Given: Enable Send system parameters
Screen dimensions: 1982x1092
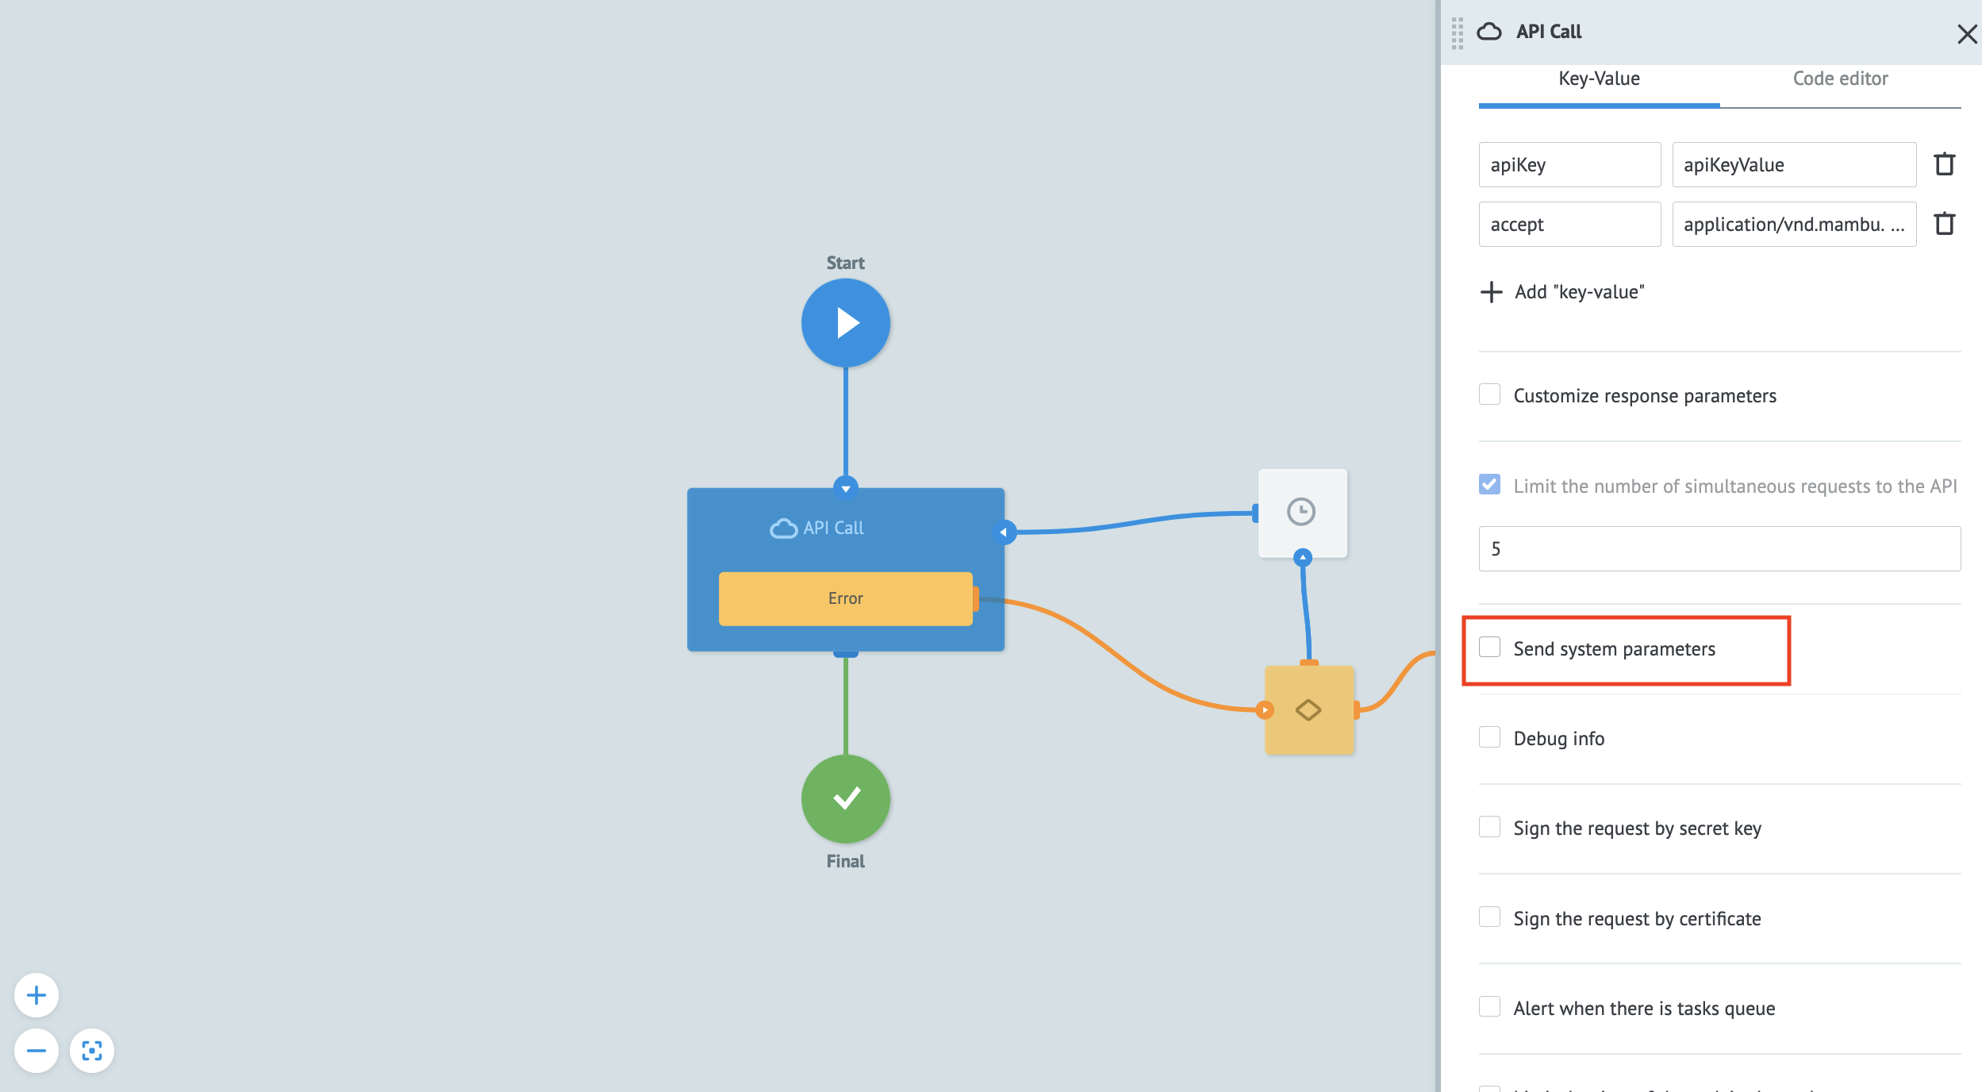Looking at the screenshot, I should point(1490,648).
